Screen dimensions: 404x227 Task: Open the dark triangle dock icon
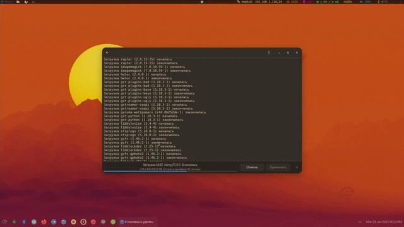click(x=14, y=221)
